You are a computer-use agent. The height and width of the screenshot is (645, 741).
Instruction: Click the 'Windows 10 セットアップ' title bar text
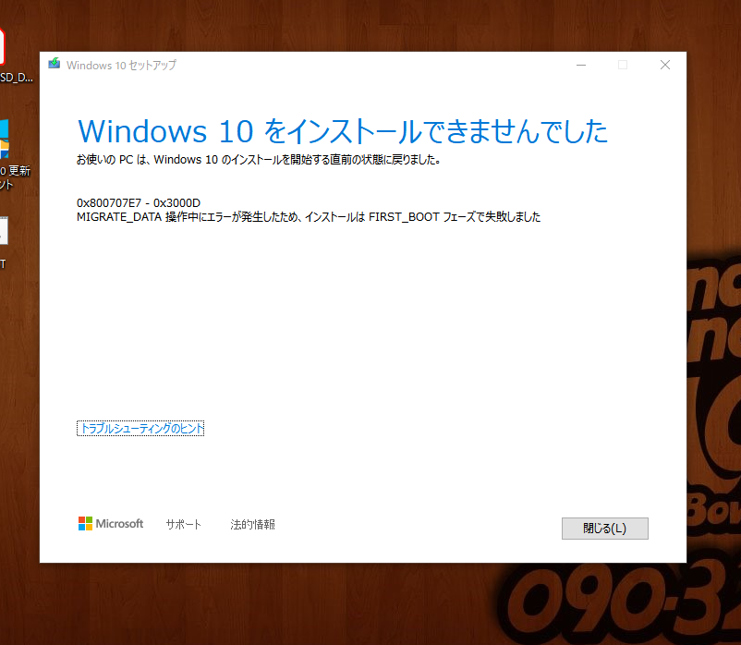click(x=121, y=66)
